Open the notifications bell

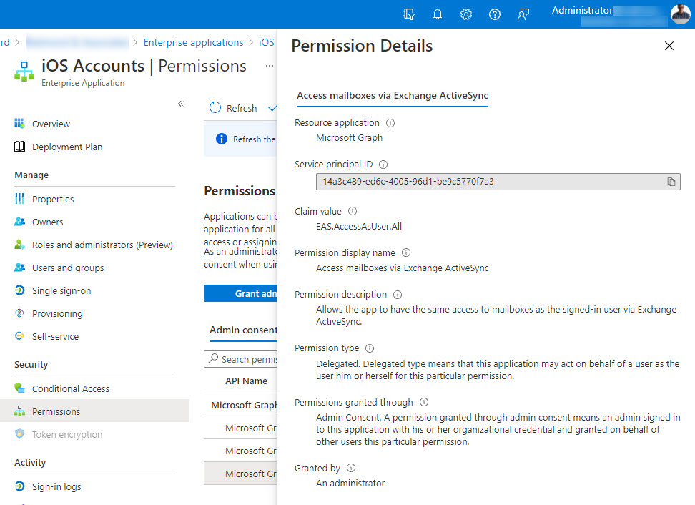[438, 14]
